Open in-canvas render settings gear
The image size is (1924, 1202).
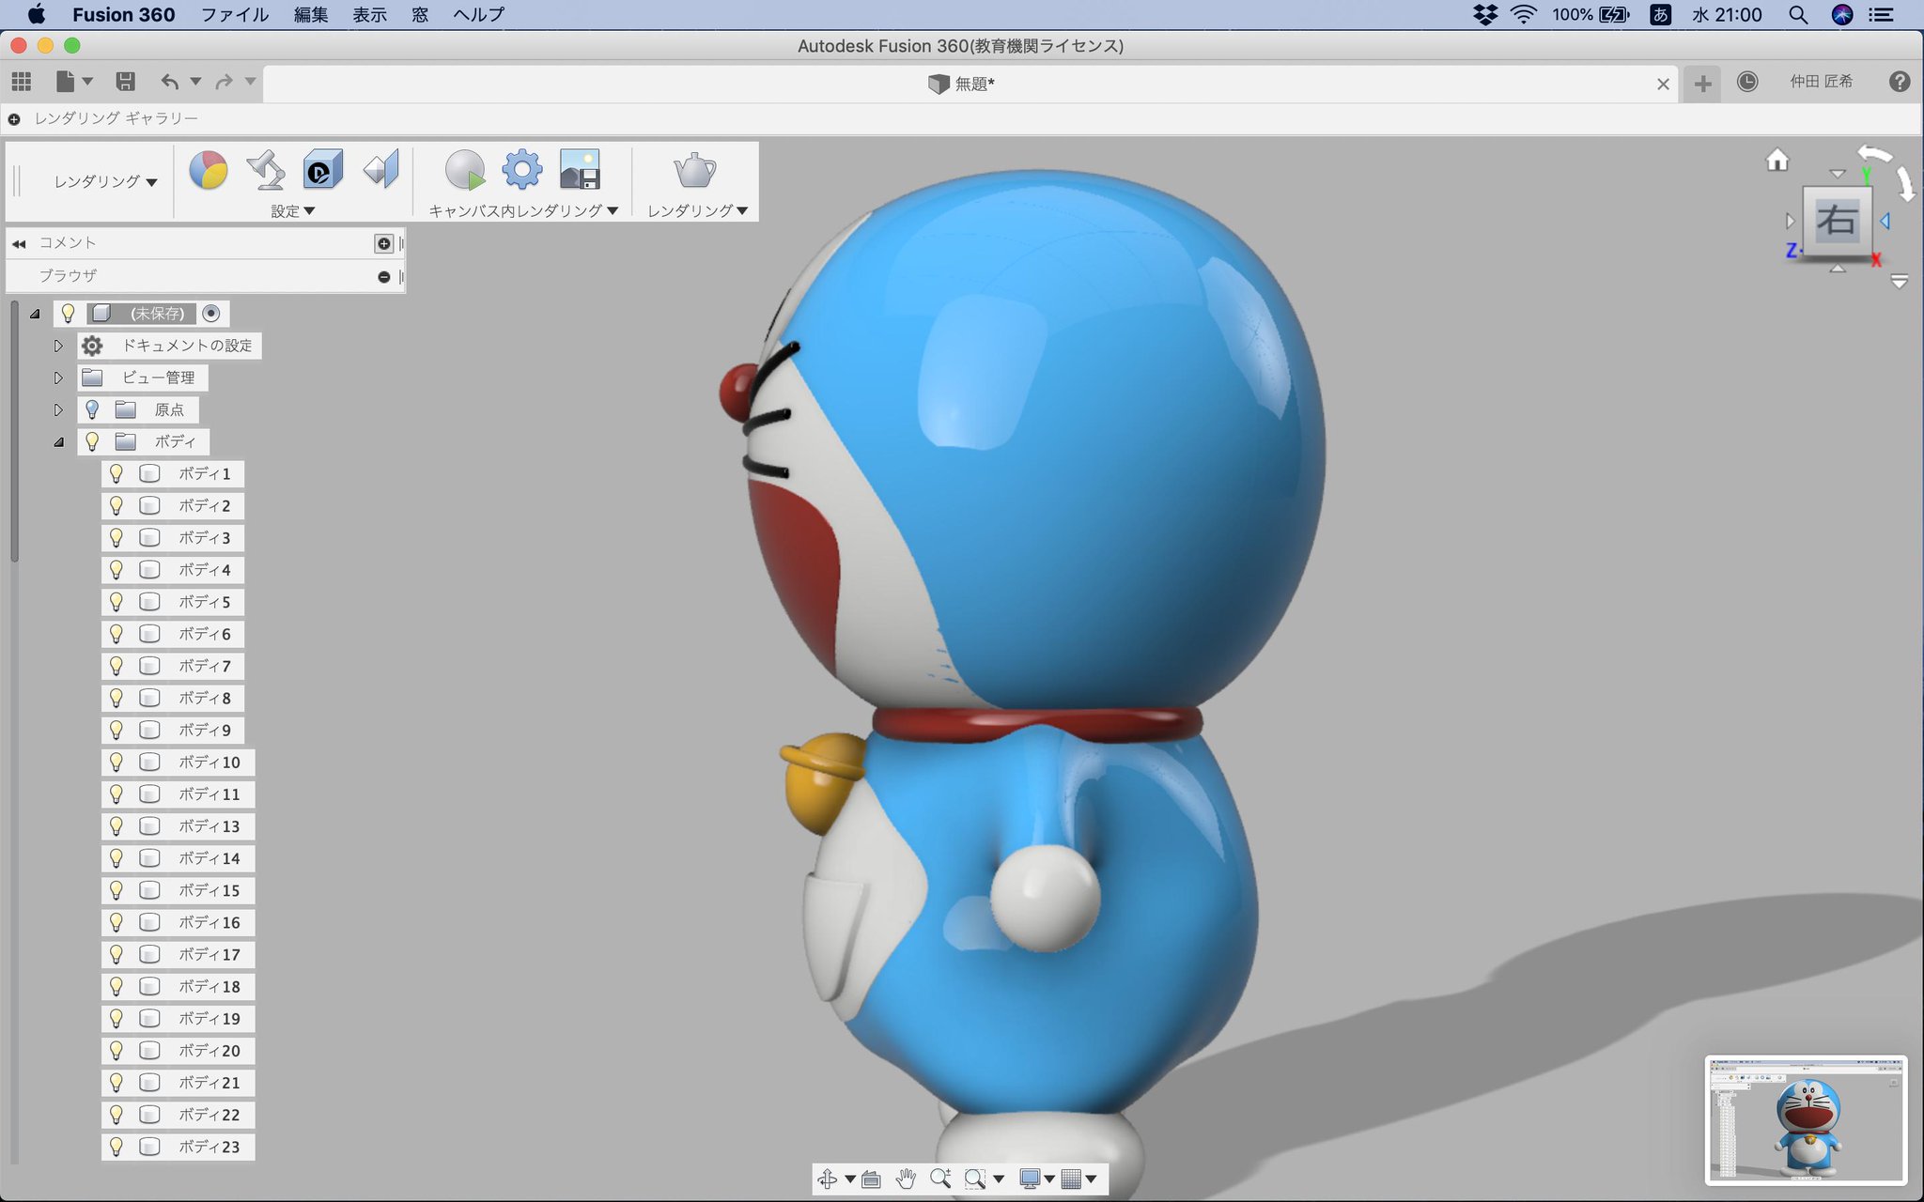tap(521, 171)
